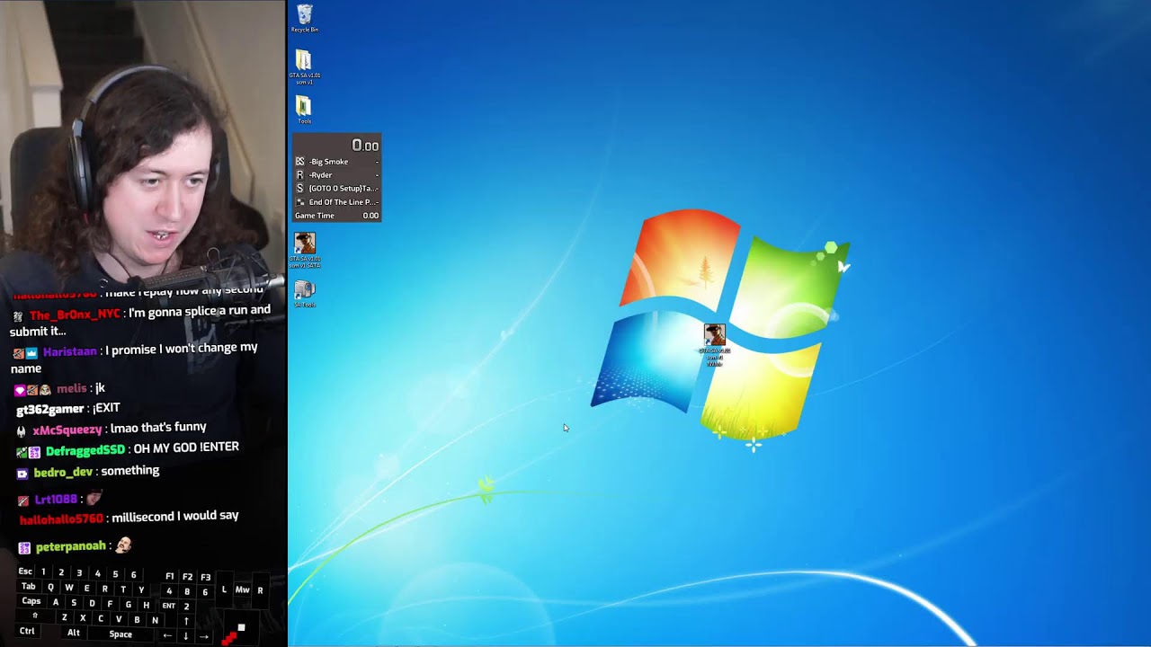This screenshot has height=647, width=1151.
Task: Click the flag icon beside End Of The Line
Action: tap(299, 202)
